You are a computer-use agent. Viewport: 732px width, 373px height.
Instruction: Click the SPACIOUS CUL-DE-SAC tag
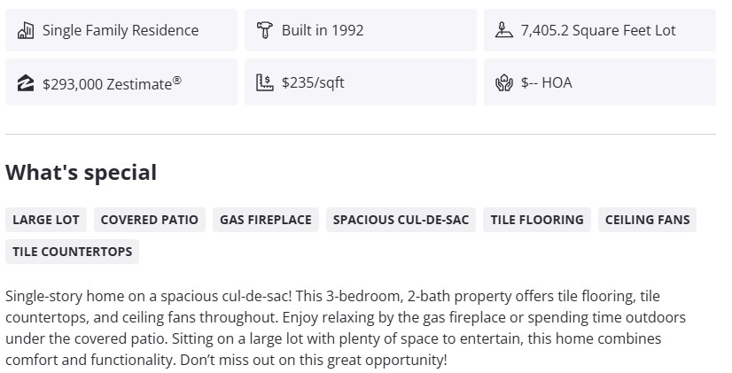[401, 220]
